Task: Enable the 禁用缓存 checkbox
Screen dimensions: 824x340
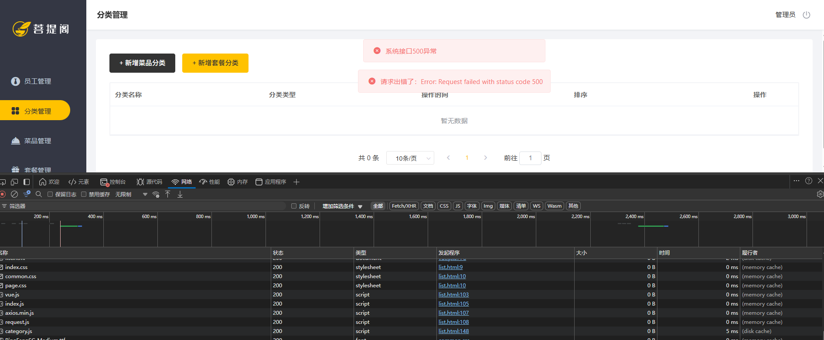Action: tap(84, 194)
